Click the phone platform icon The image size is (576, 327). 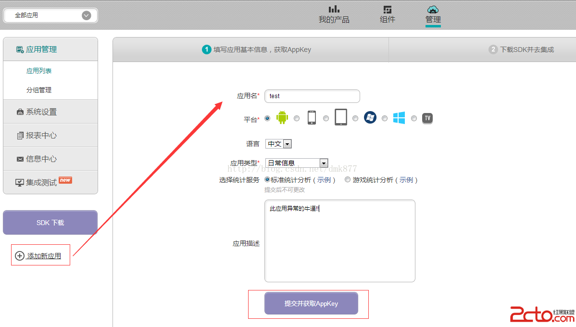pos(312,117)
